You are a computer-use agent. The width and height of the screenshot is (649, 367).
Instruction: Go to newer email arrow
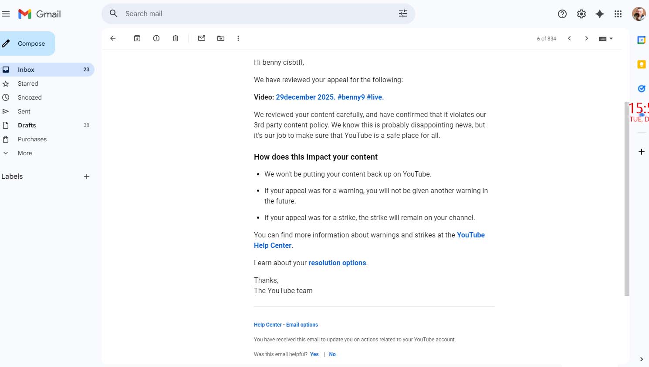pos(569,38)
